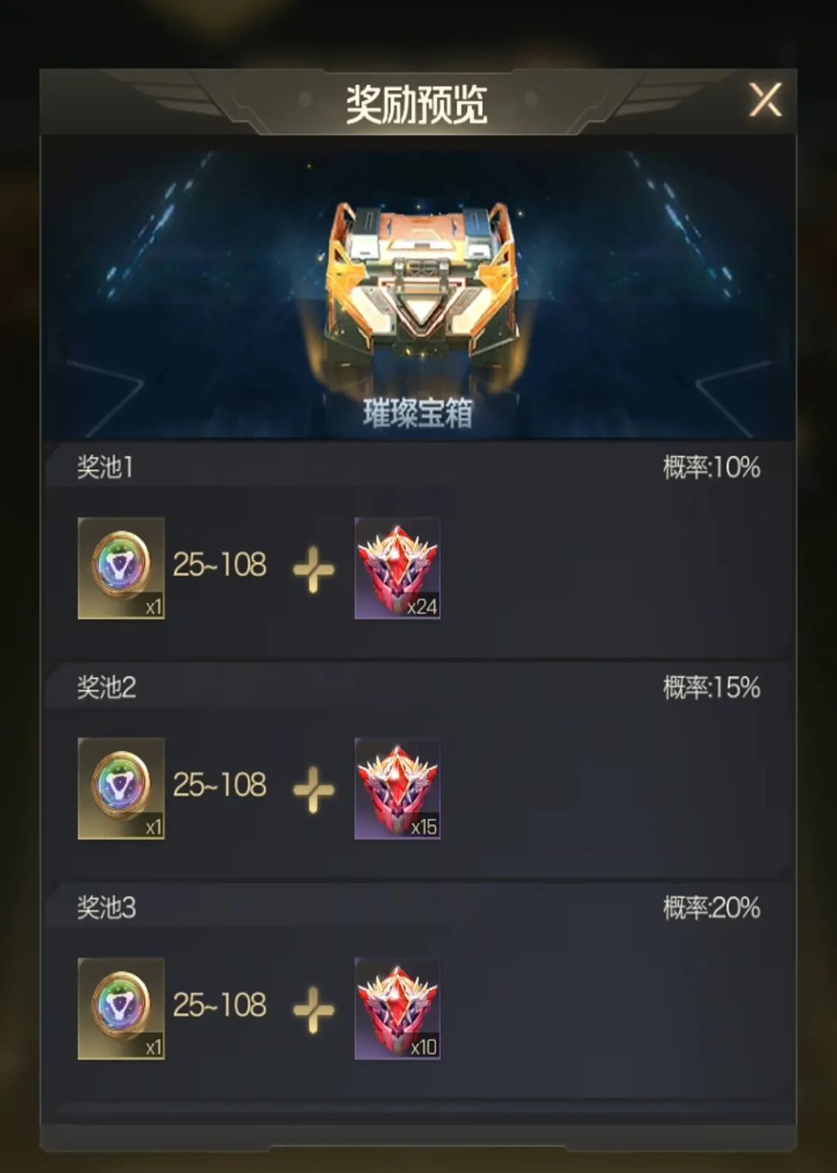The height and width of the screenshot is (1173, 837).
Task: Click the plus sign in 奖池2
Action: click(x=314, y=789)
